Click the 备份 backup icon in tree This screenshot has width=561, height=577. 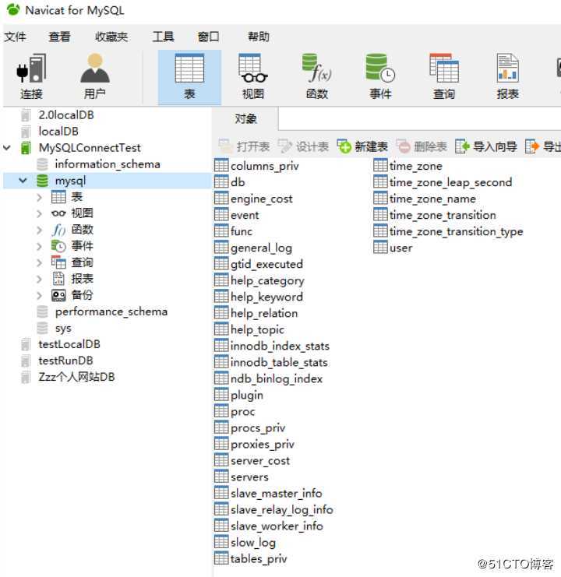click(58, 295)
